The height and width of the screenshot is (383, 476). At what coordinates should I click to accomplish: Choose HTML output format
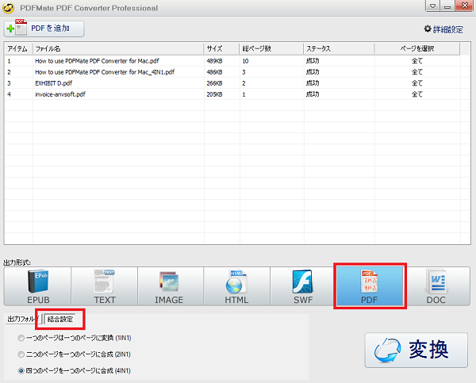point(236,286)
